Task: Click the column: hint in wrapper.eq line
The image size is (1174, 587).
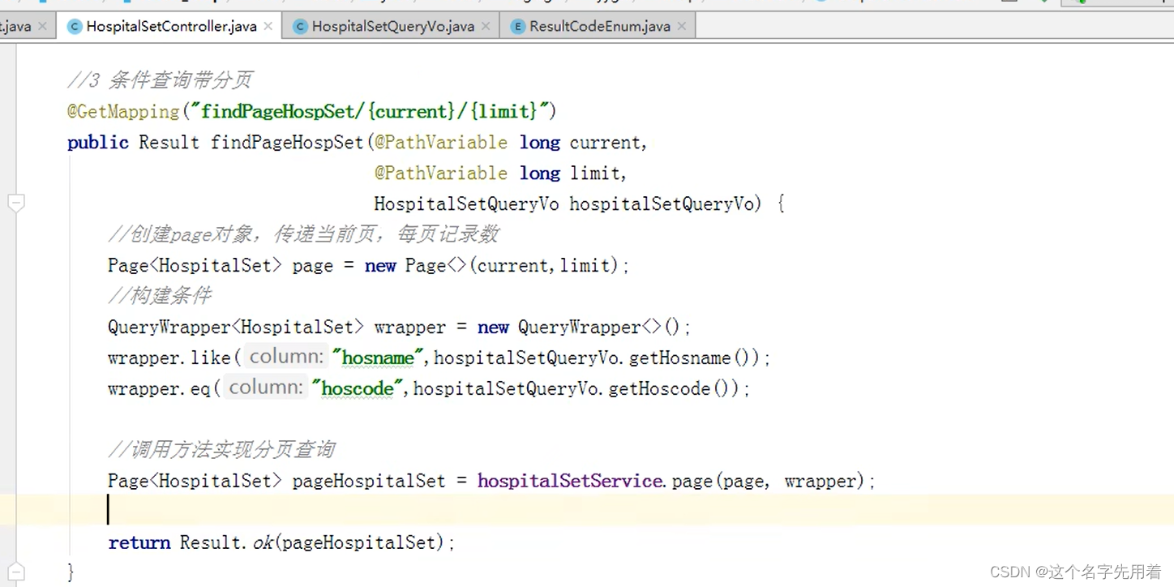Action: coord(265,388)
